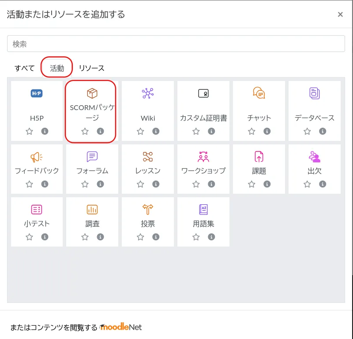Open the MoodleNet content link
The image size is (353, 339).
120,327
